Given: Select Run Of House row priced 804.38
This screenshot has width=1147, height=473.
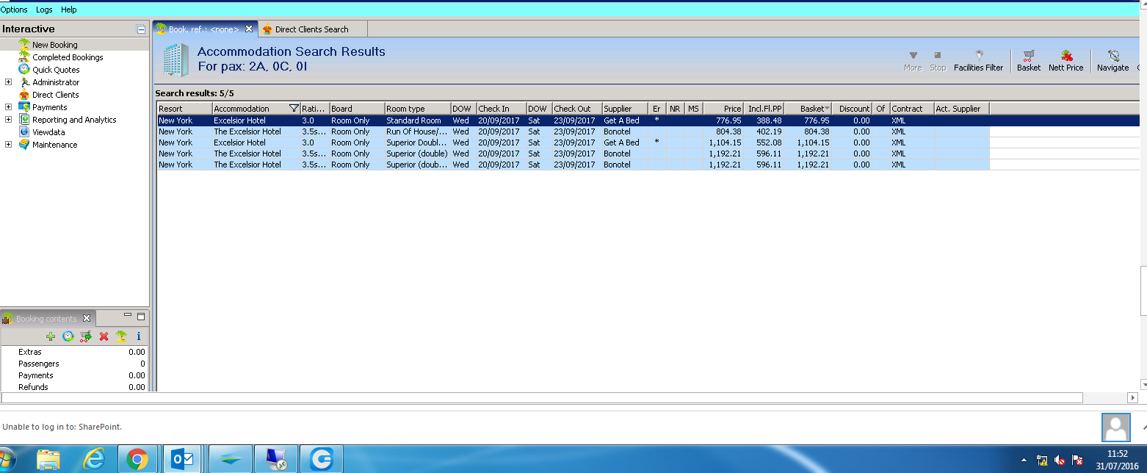Looking at the screenshot, I should (573, 131).
